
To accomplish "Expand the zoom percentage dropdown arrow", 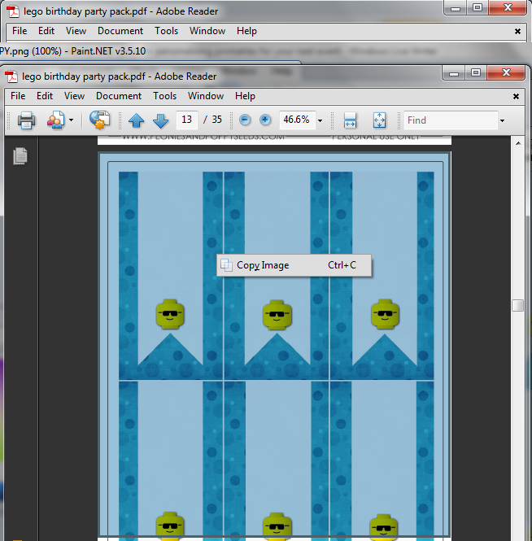I will coord(320,120).
